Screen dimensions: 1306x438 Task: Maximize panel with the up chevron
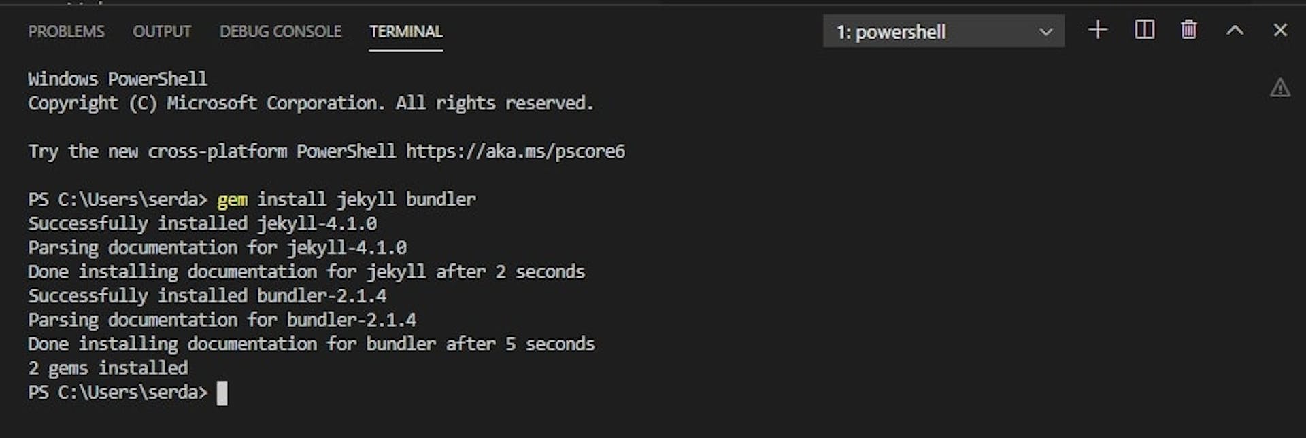(1235, 31)
